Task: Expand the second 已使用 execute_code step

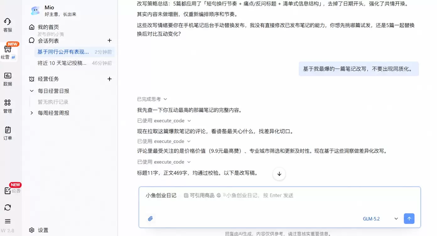Action: tap(164, 141)
